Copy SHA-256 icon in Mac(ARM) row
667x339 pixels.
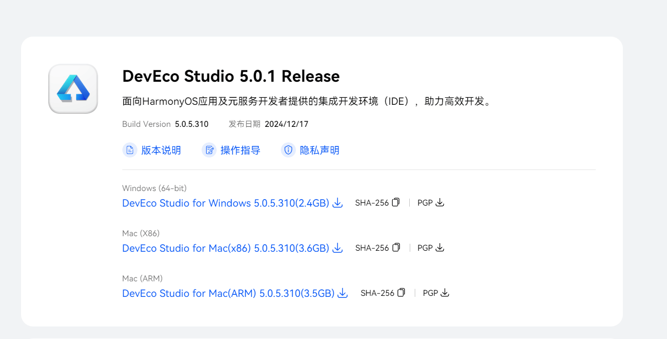tap(401, 293)
